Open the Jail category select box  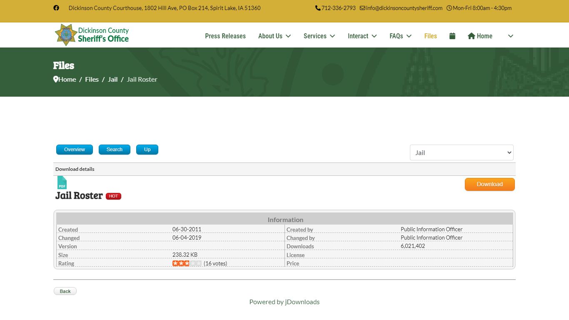pyautogui.click(x=462, y=152)
